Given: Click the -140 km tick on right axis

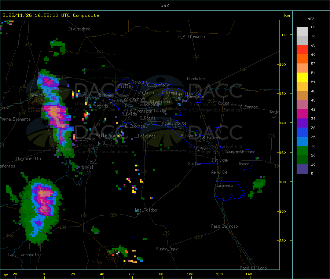Looking at the screenshot, I should pyautogui.click(x=282, y=123).
